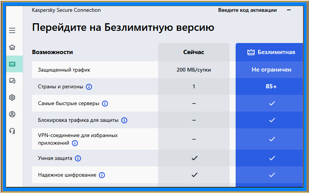Click Безлимитная checkmark for VPN-соединение row
This screenshot has width=309, height=193.
pos(272,139)
